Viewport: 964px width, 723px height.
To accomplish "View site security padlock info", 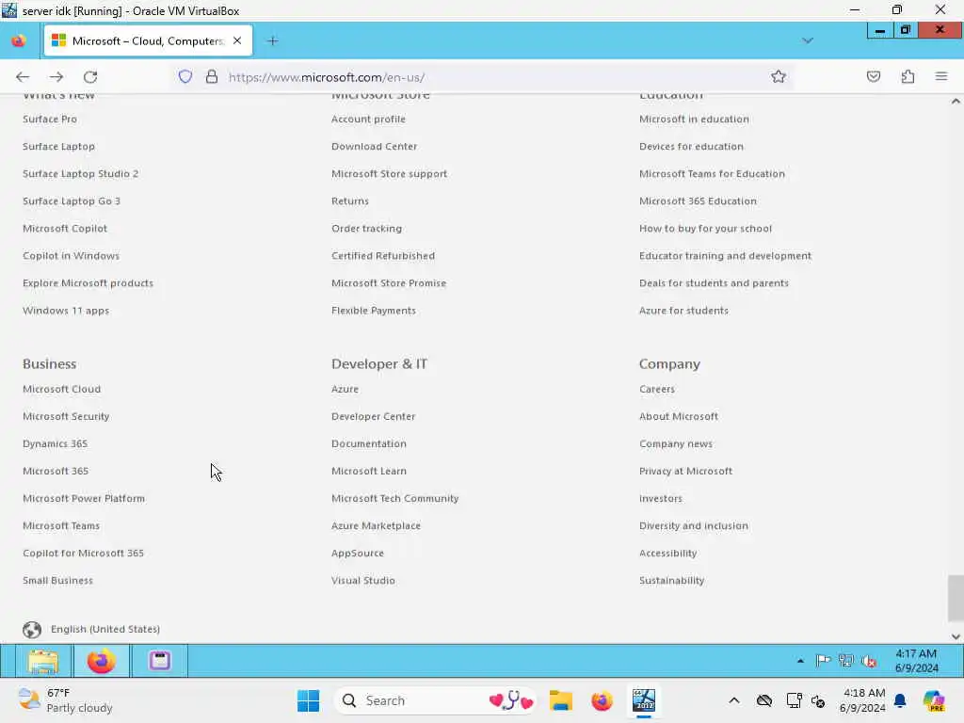I will pyautogui.click(x=212, y=77).
